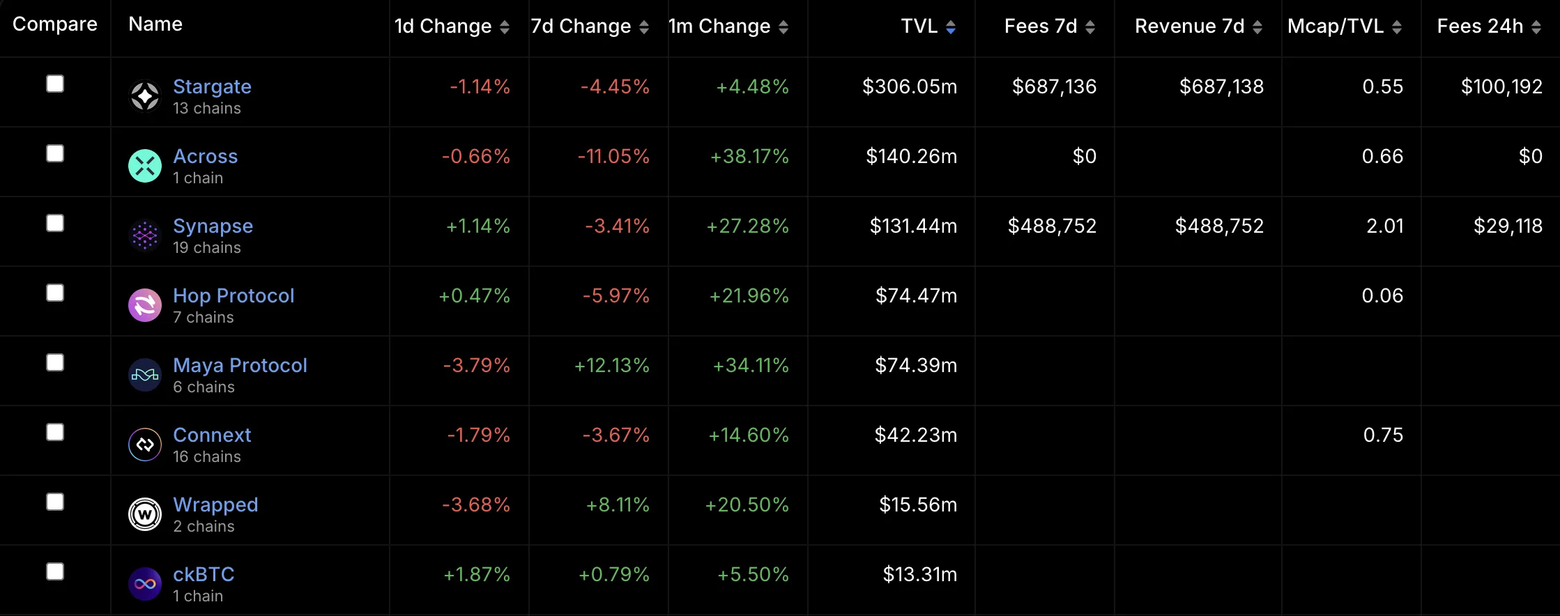Click the Revenue 7d column header

[1189, 26]
